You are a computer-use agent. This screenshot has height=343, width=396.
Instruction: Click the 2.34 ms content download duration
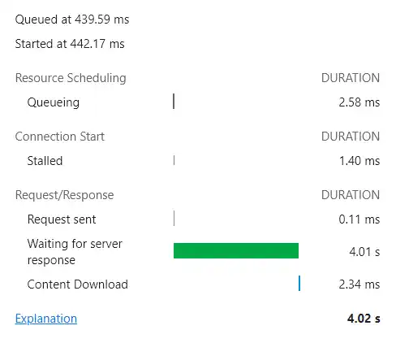click(359, 284)
